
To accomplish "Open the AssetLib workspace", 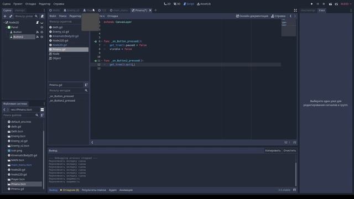I will click(x=204, y=4).
